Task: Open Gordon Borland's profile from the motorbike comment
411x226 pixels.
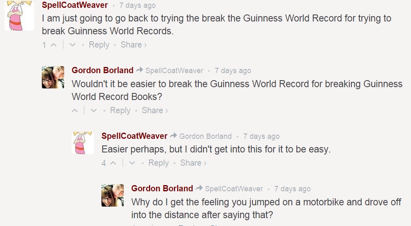Action: (x=162, y=188)
